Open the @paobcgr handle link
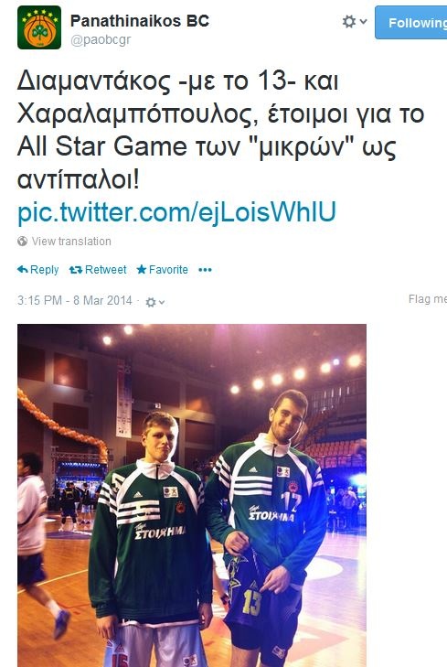The image size is (447, 667). click(x=101, y=40)
